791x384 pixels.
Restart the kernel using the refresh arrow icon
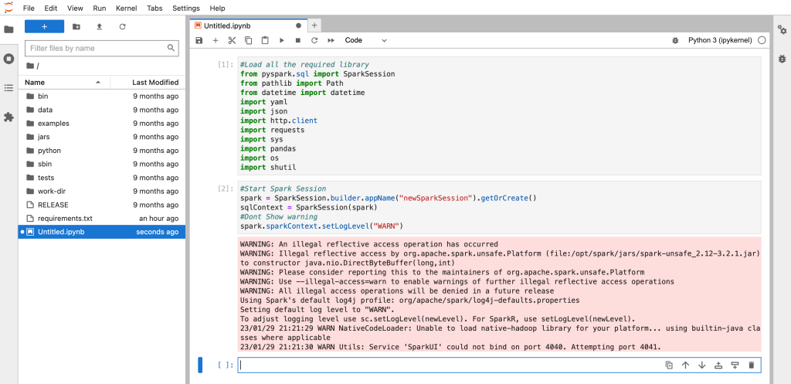point(314,40)
